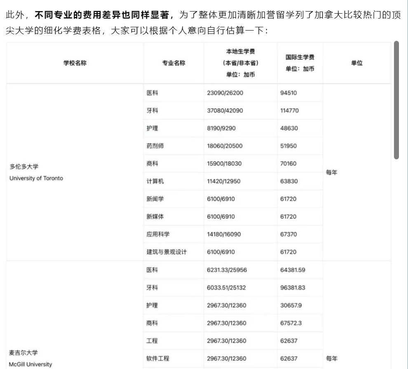The image size is (408, 369).
Task: Select the 专业名称 column header
Action: (174, 63)
